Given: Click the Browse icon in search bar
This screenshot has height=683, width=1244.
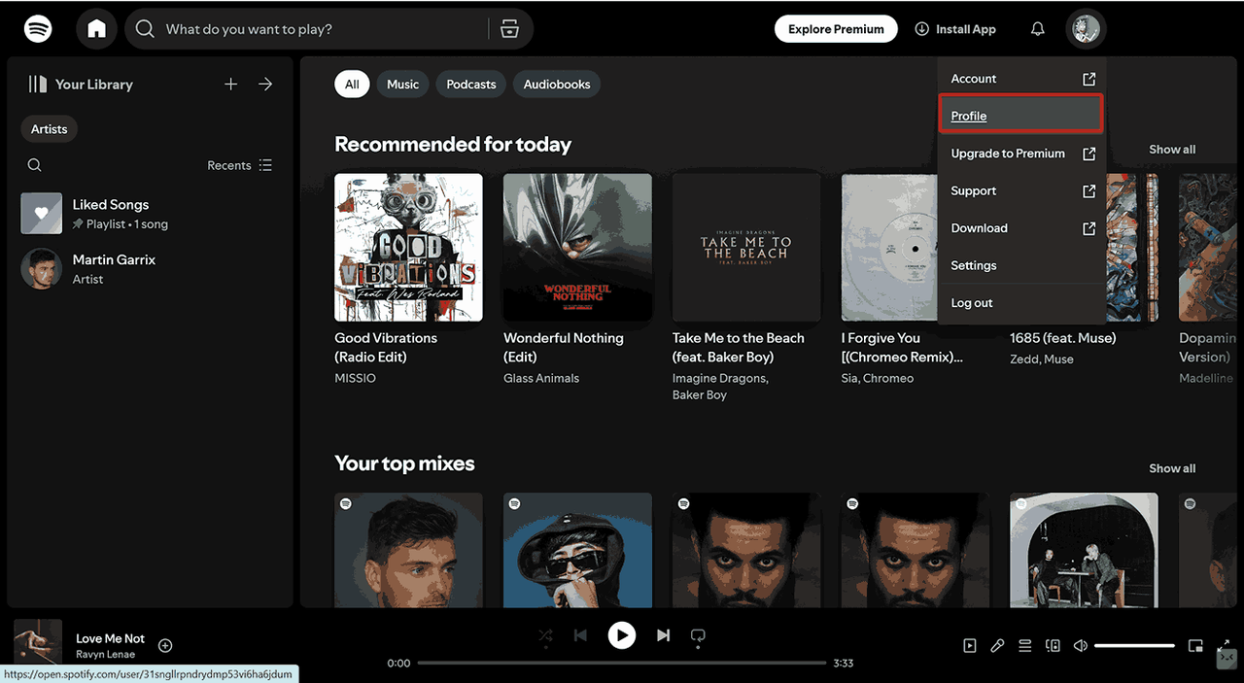Looking at the screenshot, I should (x=510, y=29).
